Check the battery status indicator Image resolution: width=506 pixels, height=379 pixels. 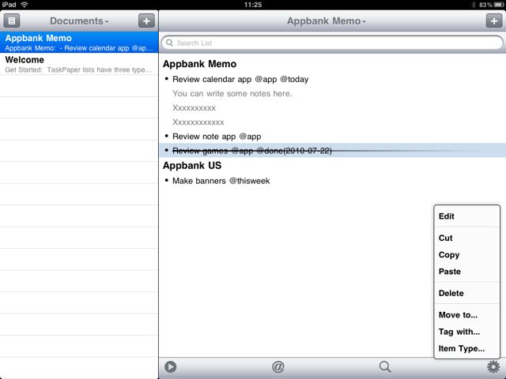pos(498,5)
